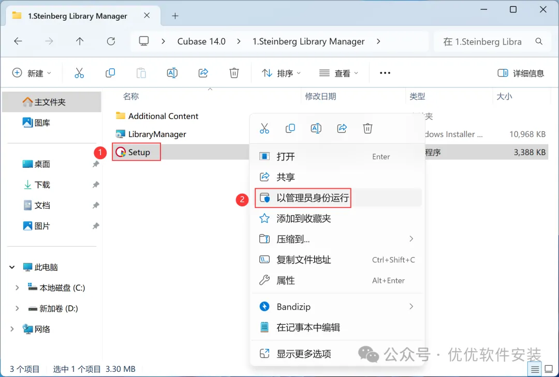Click the PC monitor icon in address bar
This screenshot has height=377, width=559.
click(x=144, y=41)
